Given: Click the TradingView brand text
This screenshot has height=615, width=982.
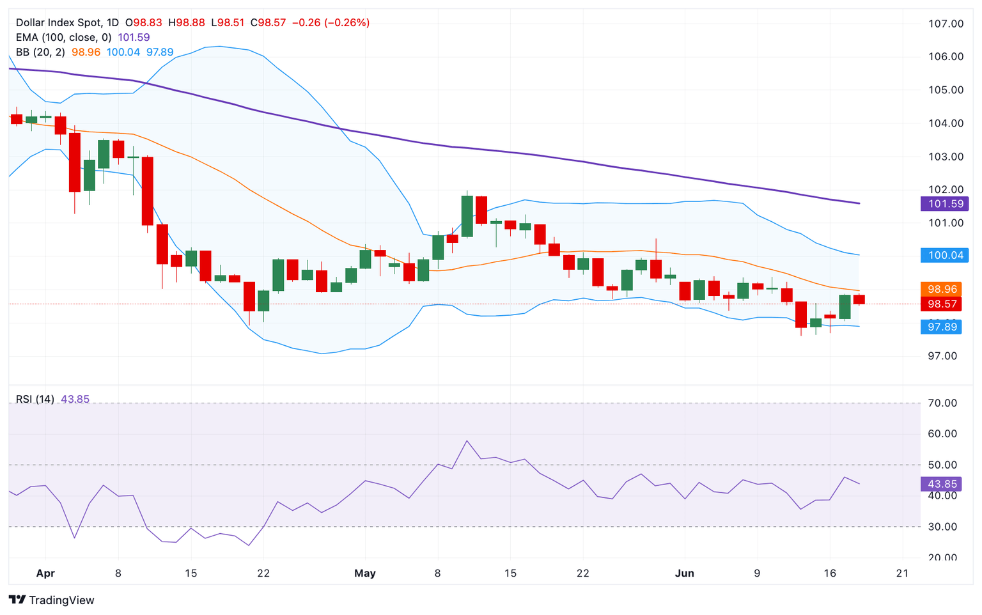Looking at the screenshot, I should click(61, 600).
